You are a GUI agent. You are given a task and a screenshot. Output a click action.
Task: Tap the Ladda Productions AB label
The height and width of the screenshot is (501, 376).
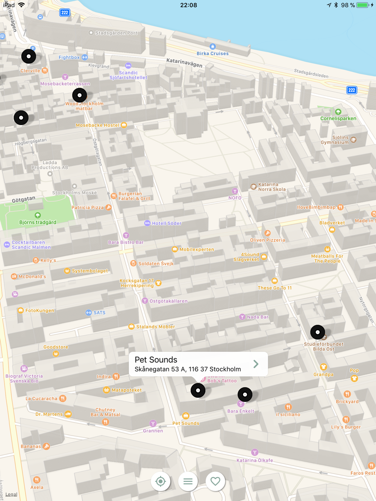[50, 165]
